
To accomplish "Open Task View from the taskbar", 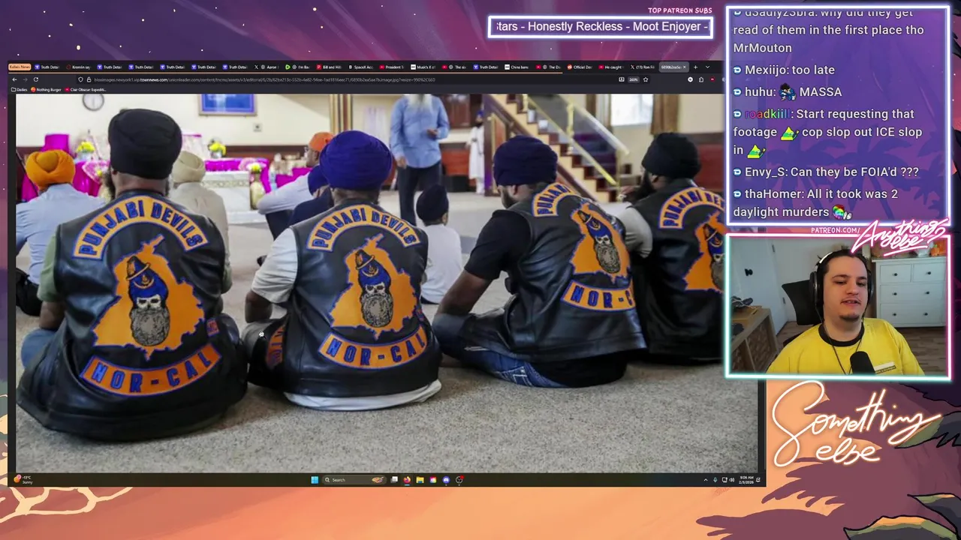I will pyautogui.click(x=394, y=480).
